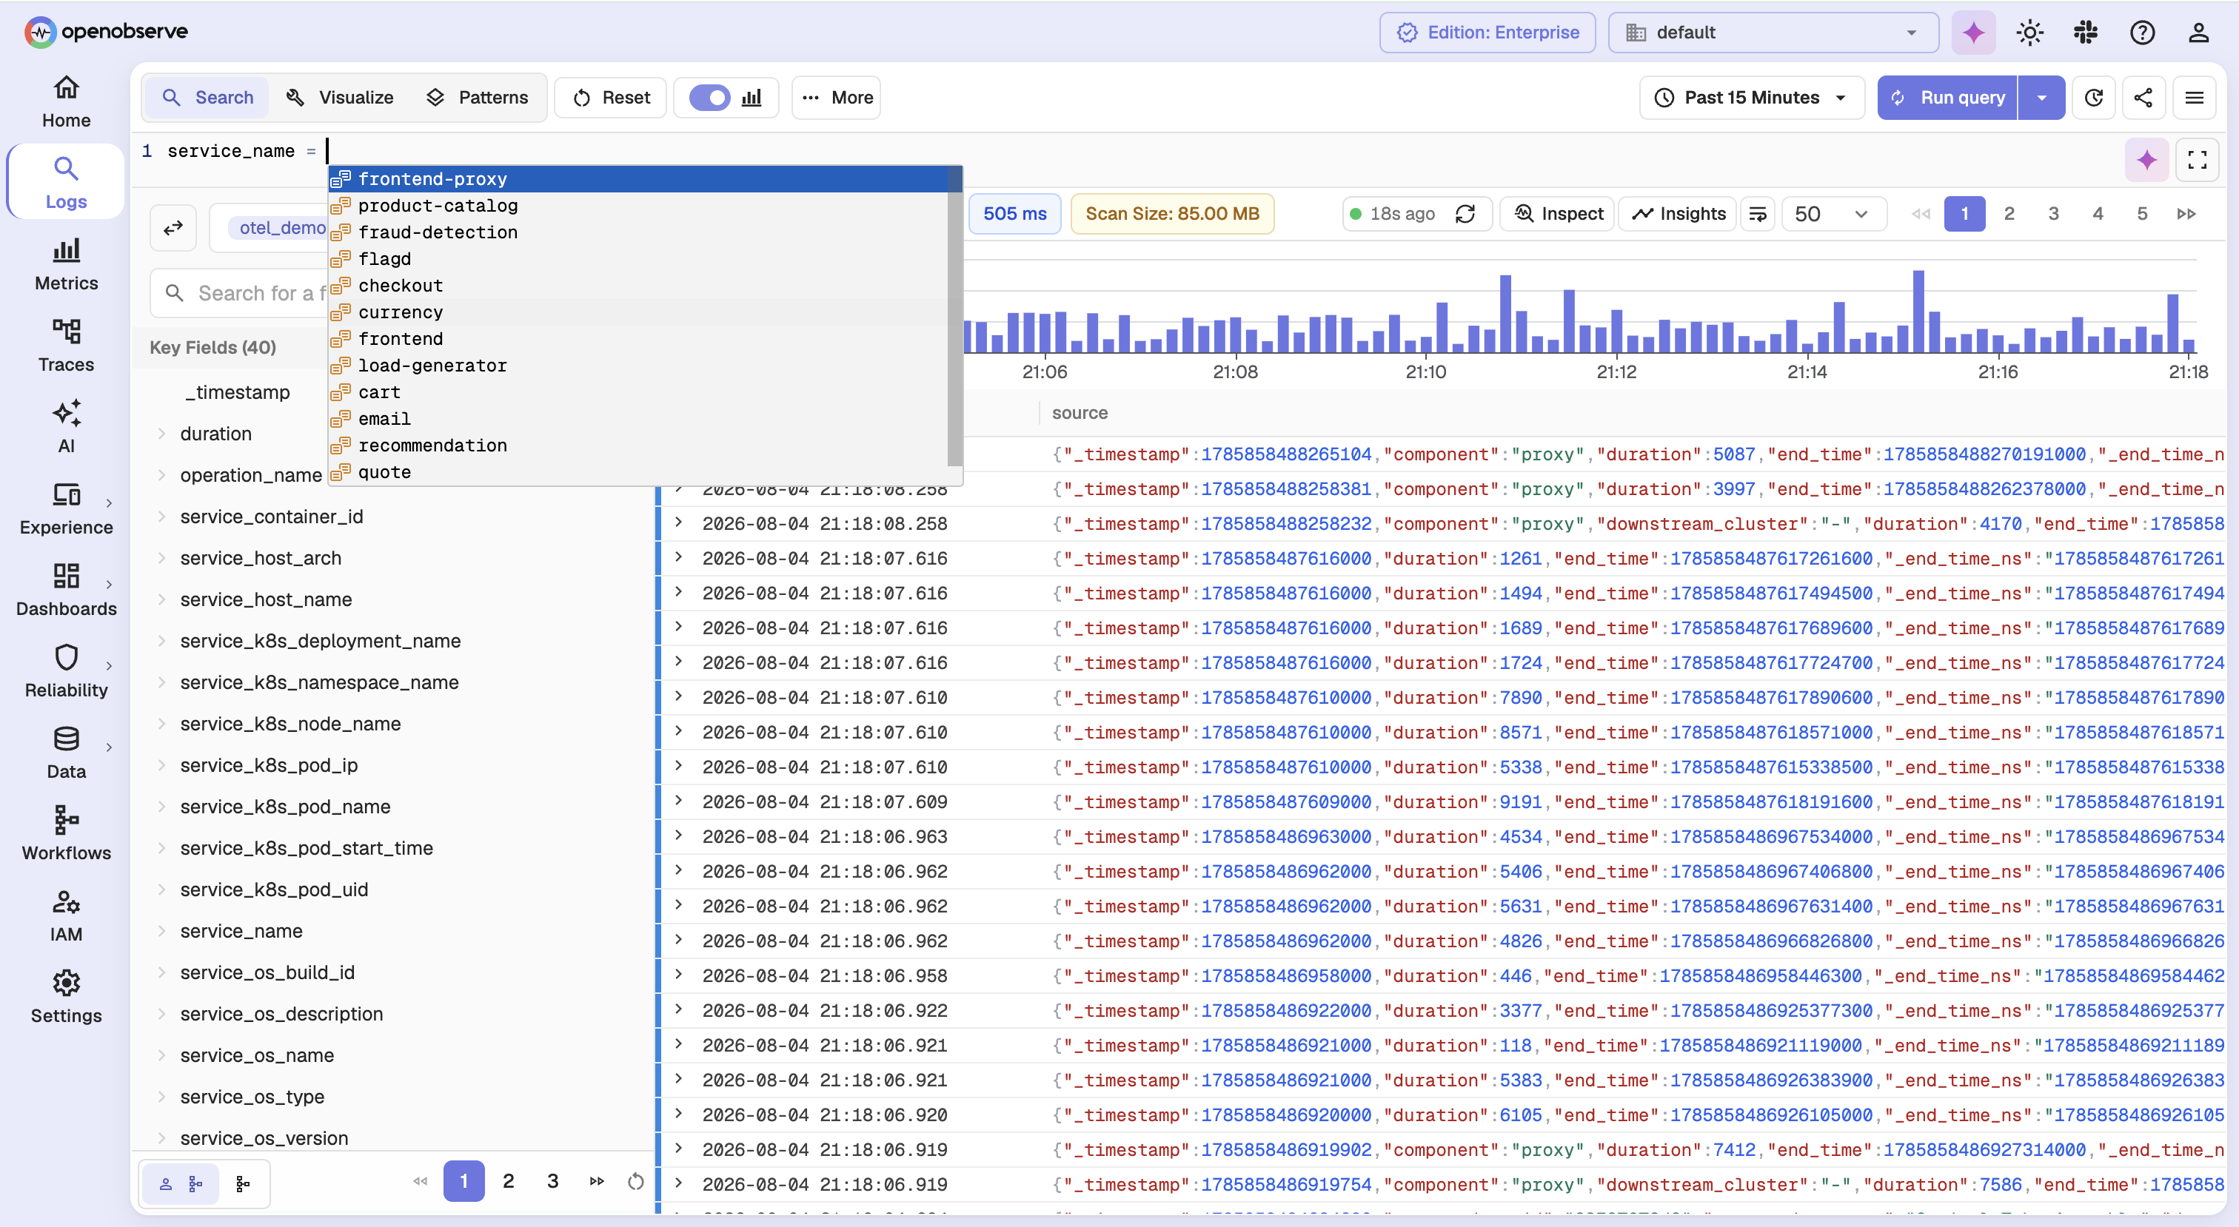Open the AI assistant sparkle icon in header
Screen dimensions: 2239x1227
pos(1973,33)
